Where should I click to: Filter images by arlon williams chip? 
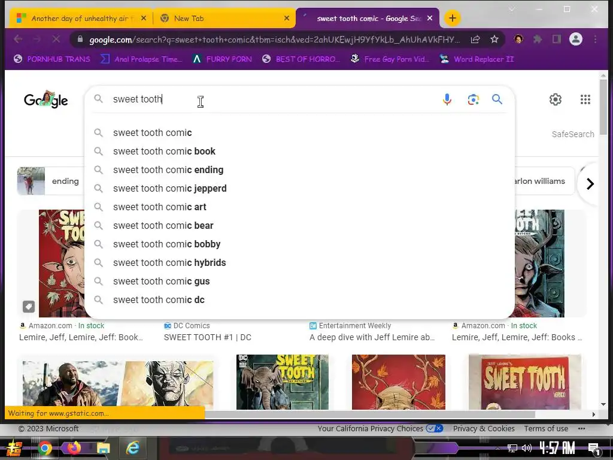pos(544,181)
